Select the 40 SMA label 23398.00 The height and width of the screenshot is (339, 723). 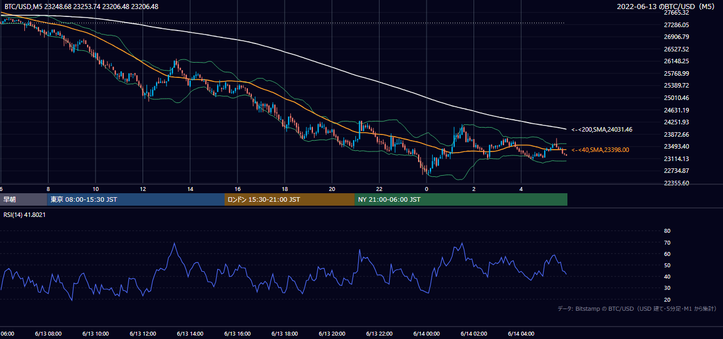[600, 150]
